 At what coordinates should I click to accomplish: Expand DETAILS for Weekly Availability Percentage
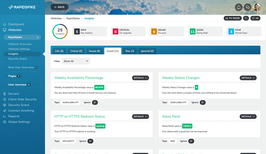tap(141, 78)
